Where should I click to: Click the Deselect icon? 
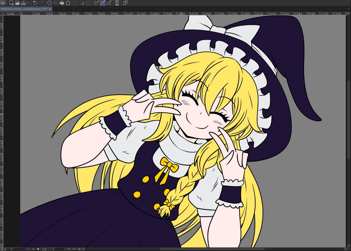coord(76,3)
